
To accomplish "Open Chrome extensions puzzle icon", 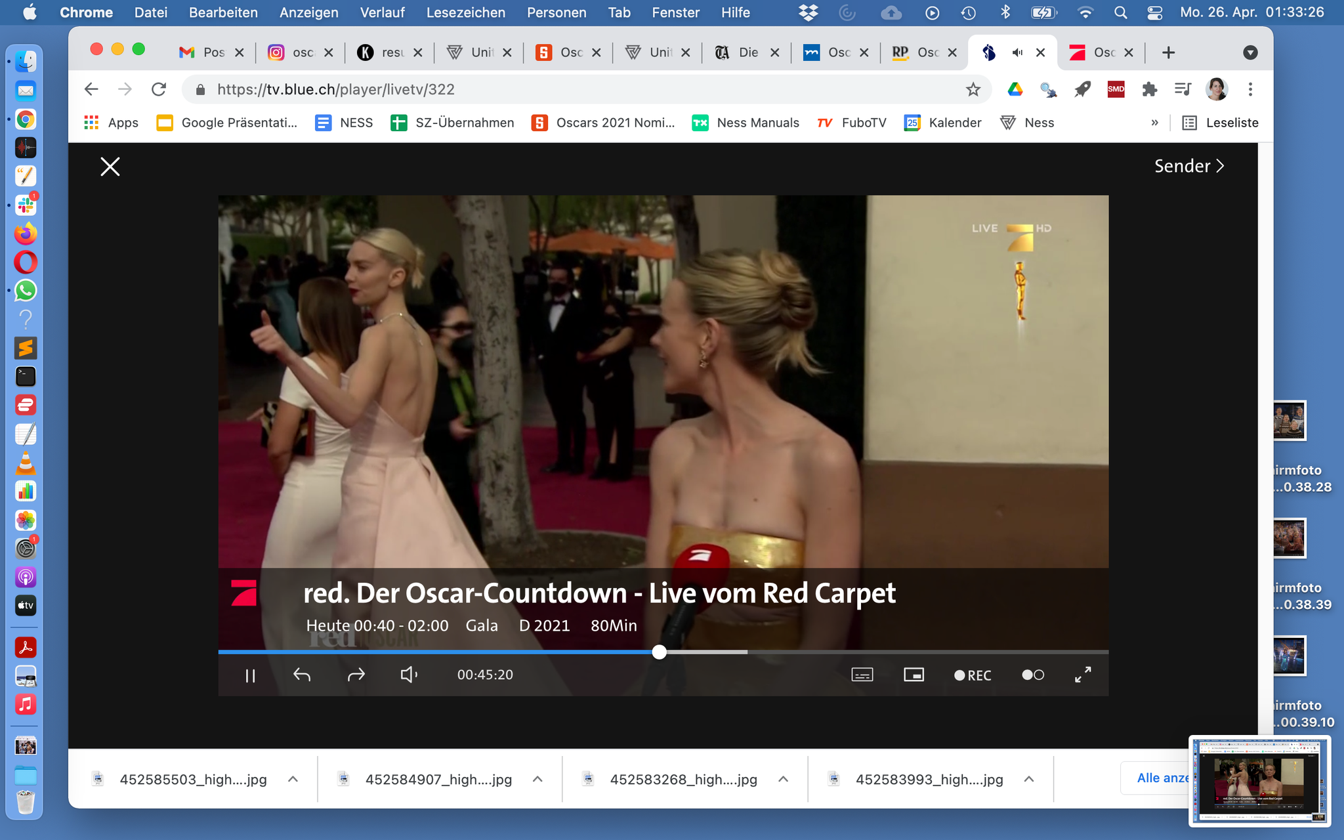I will pyautogui.click(x=1149, y=89).
